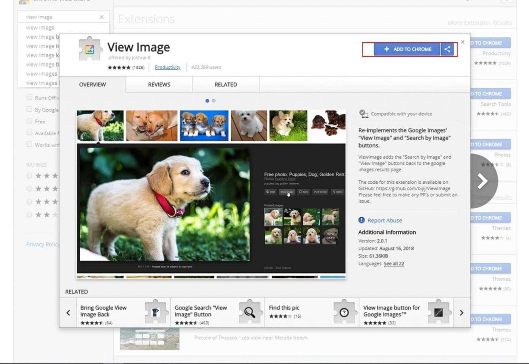The image size is (529, 364).
Task: Open the RELATED tab
Action: point(226,85)
